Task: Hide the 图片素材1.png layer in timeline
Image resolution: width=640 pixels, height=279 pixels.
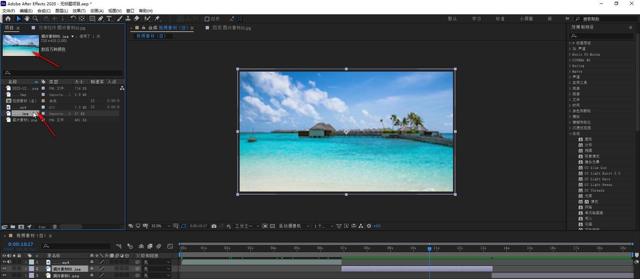Action: point(4,275)
